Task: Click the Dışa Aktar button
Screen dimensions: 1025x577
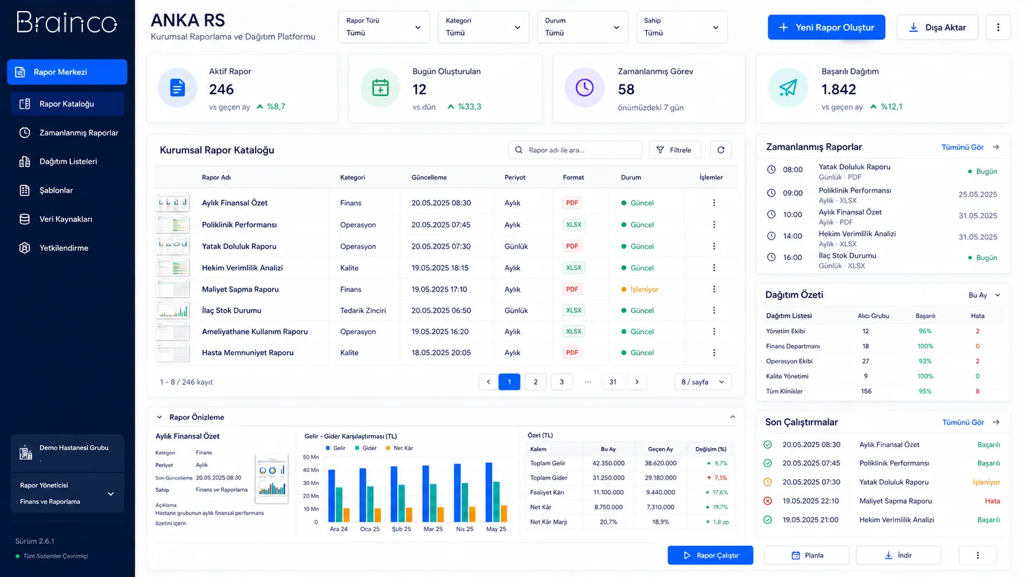Action: coord(937,28)
